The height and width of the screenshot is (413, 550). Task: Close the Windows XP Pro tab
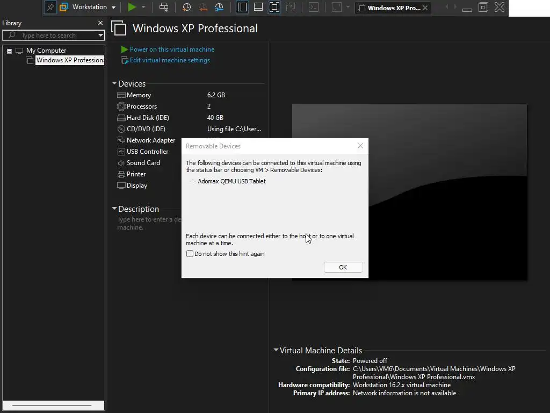425,8
